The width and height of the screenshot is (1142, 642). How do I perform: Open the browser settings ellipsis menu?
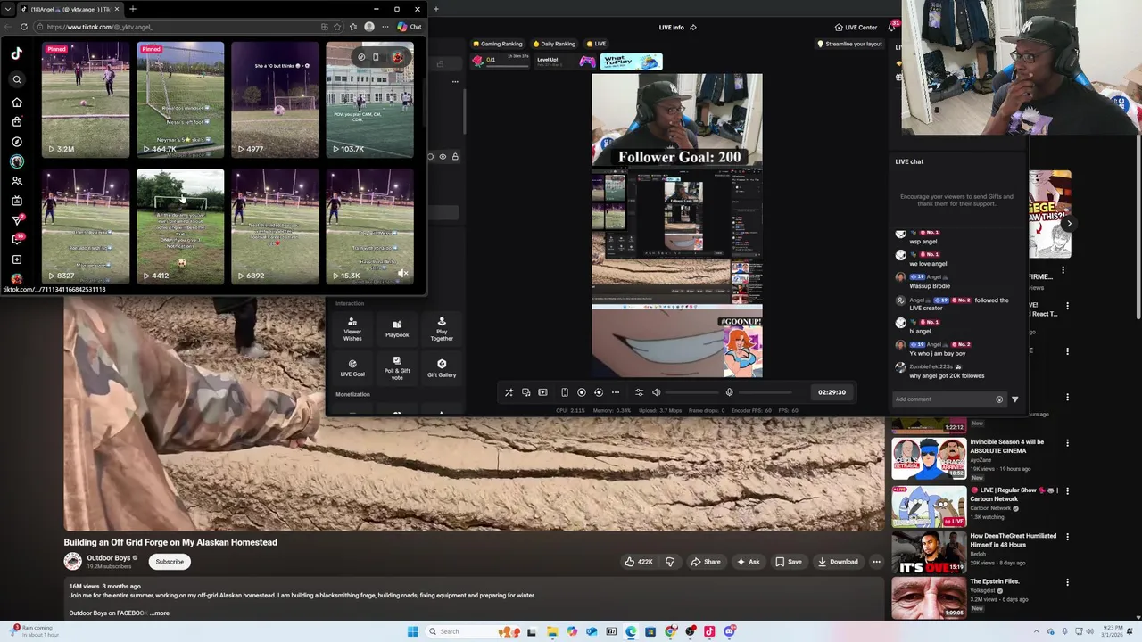pyautogui.click(x=385, y=27)
